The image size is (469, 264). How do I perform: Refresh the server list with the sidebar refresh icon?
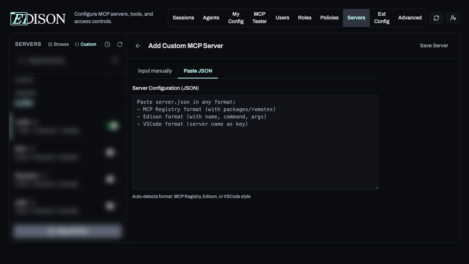pos(120,44)
